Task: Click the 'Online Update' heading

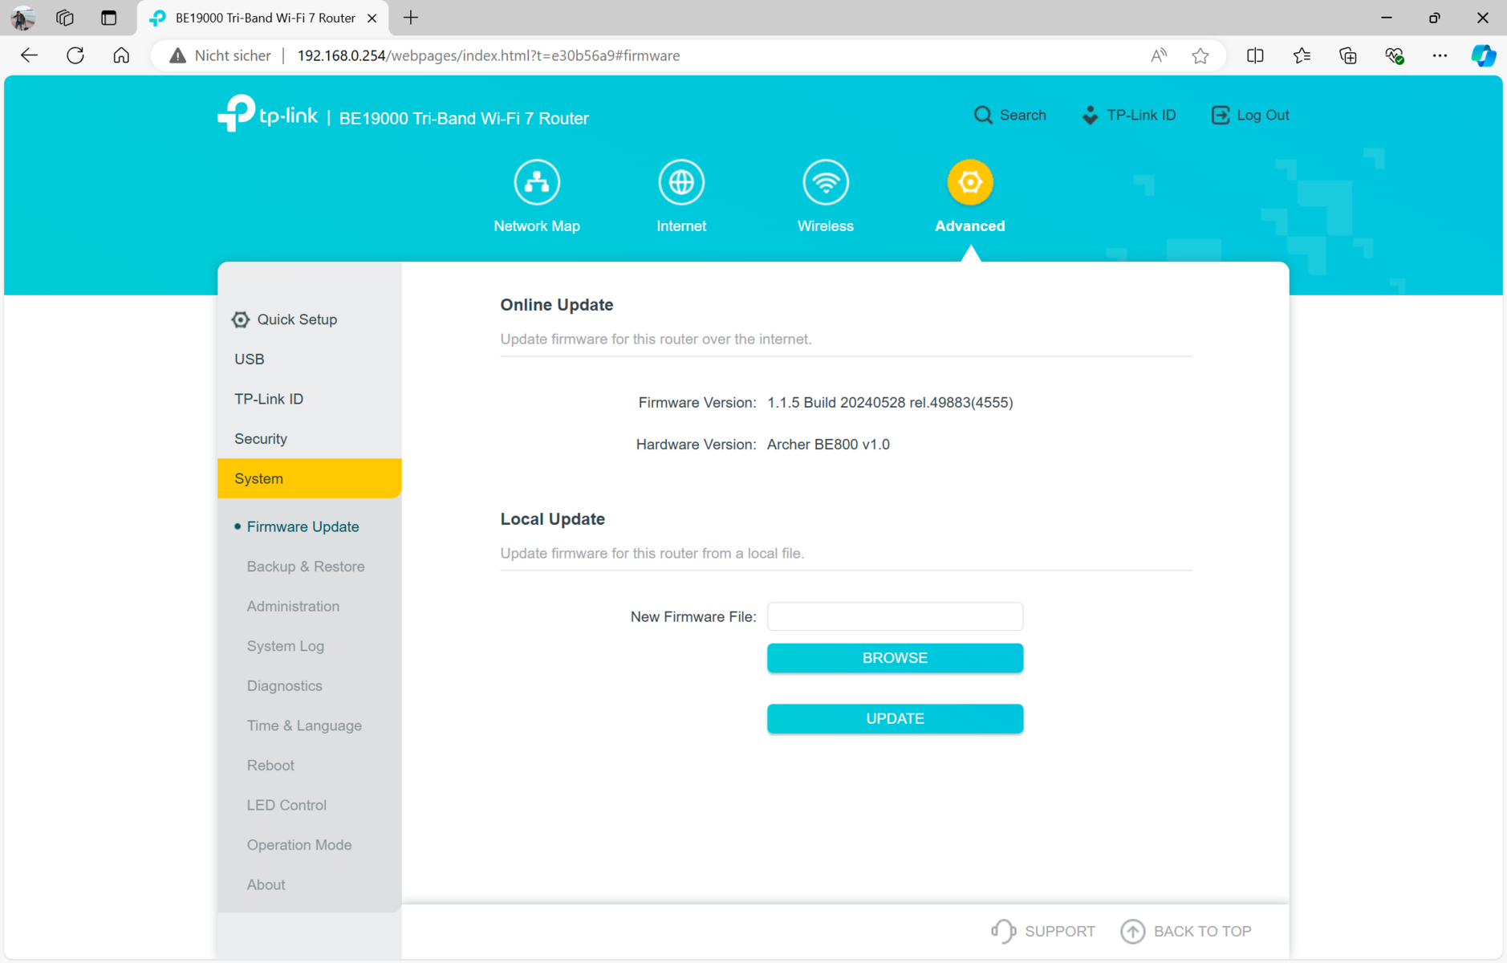Action: coord(557,305)
